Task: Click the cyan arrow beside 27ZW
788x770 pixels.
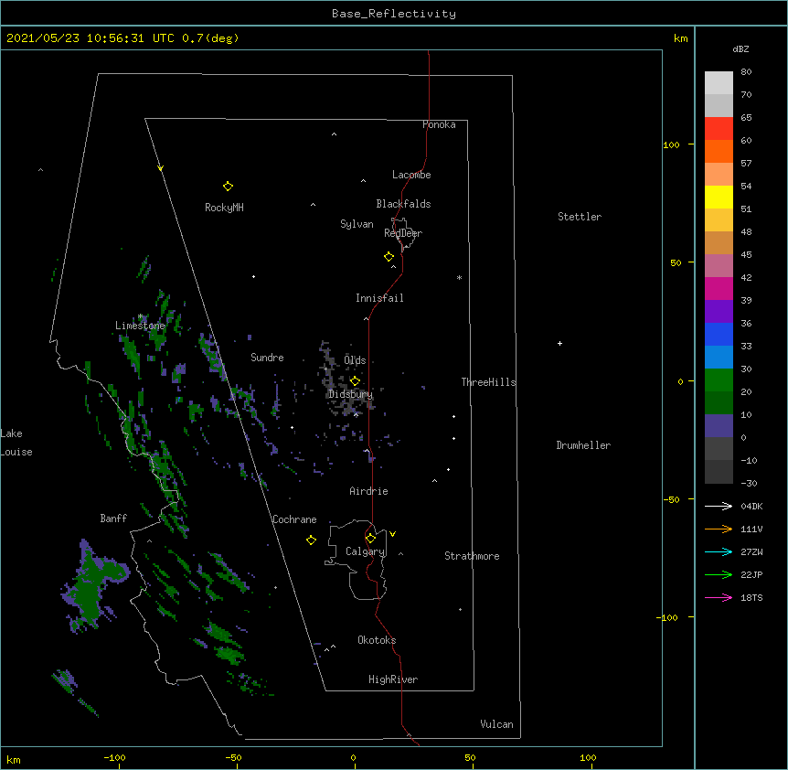Action: pyautogui.click(x=719, y=551)
